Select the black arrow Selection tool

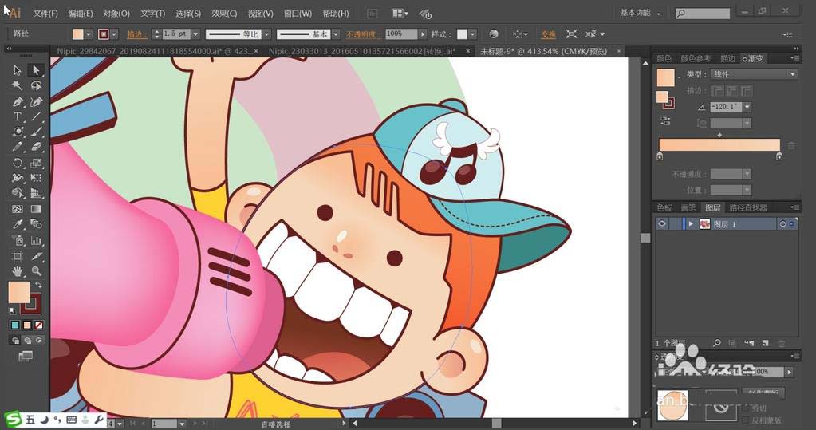(18, 69)
